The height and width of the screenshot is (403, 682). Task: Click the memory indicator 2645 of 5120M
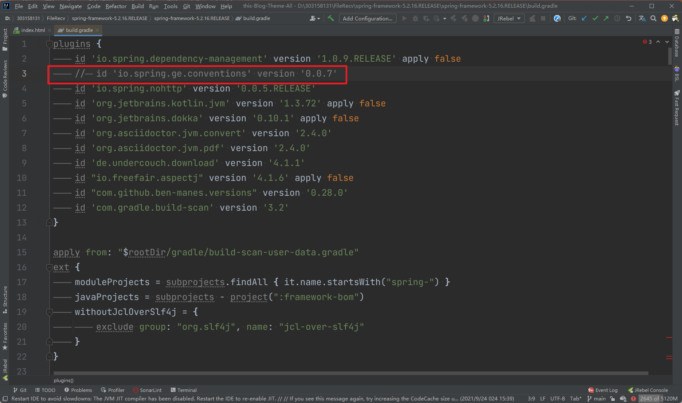point(659,399)
